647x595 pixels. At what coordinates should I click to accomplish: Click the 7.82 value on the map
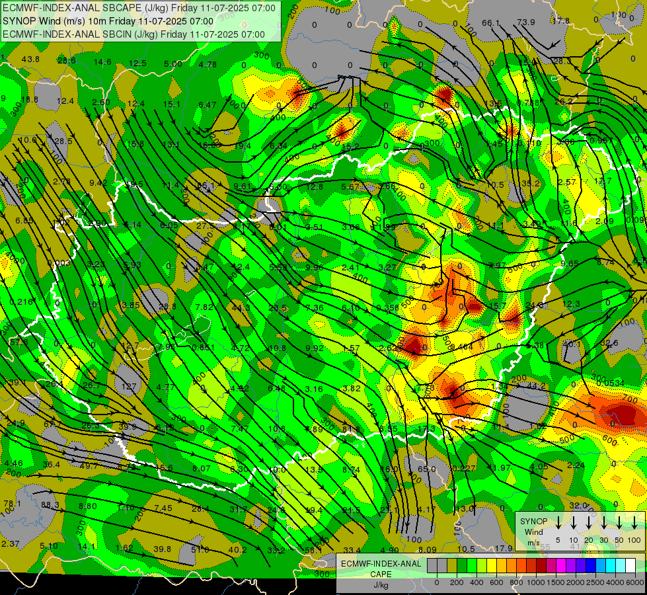tap(204, 307)
